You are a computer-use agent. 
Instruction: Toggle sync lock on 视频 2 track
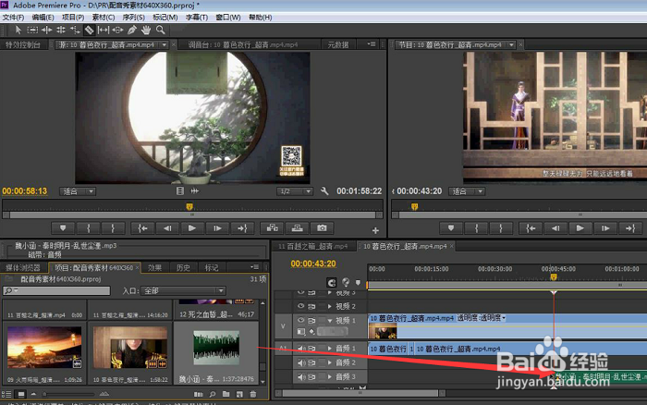[x=311, y=306]
